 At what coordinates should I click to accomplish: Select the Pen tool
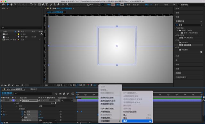click(x=43, y=4)
